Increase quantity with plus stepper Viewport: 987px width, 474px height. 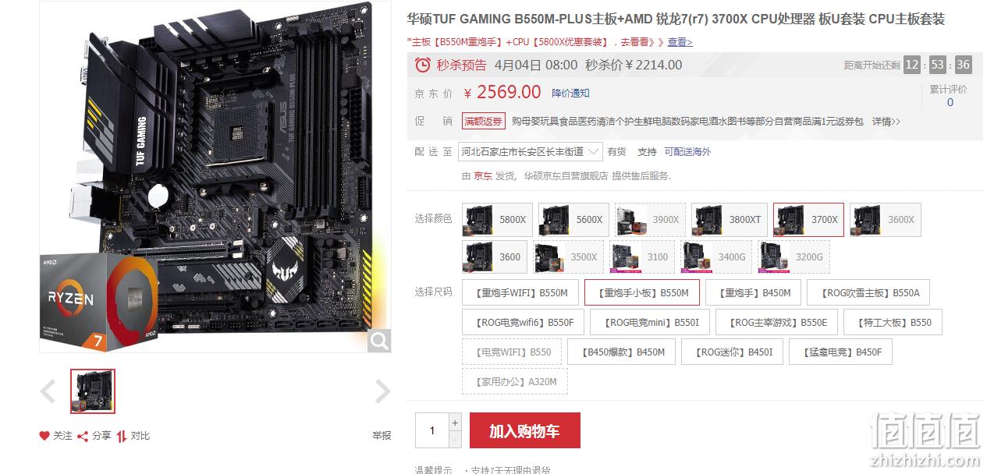point(455,422)
